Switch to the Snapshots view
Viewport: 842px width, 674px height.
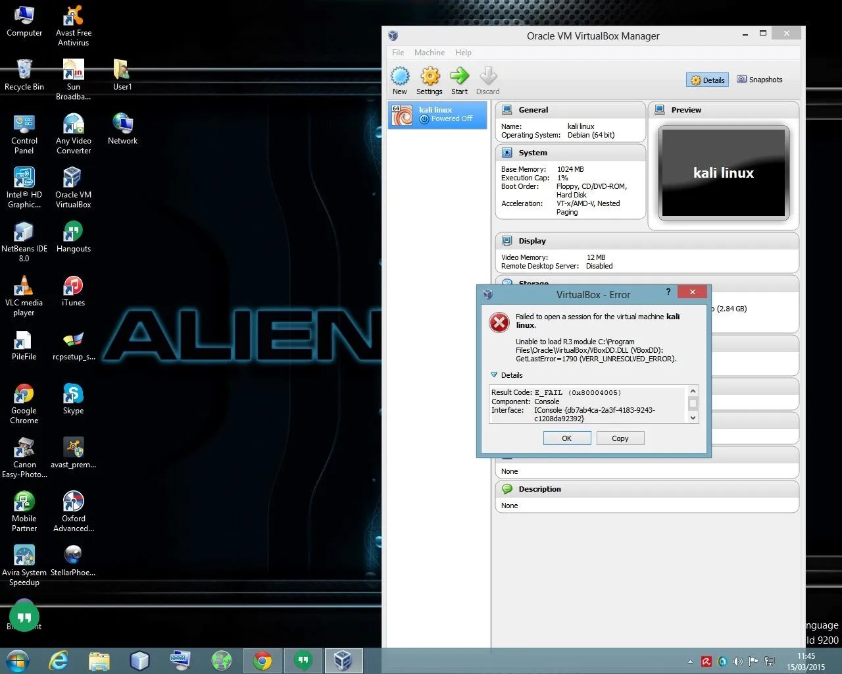tap(760, 80)
